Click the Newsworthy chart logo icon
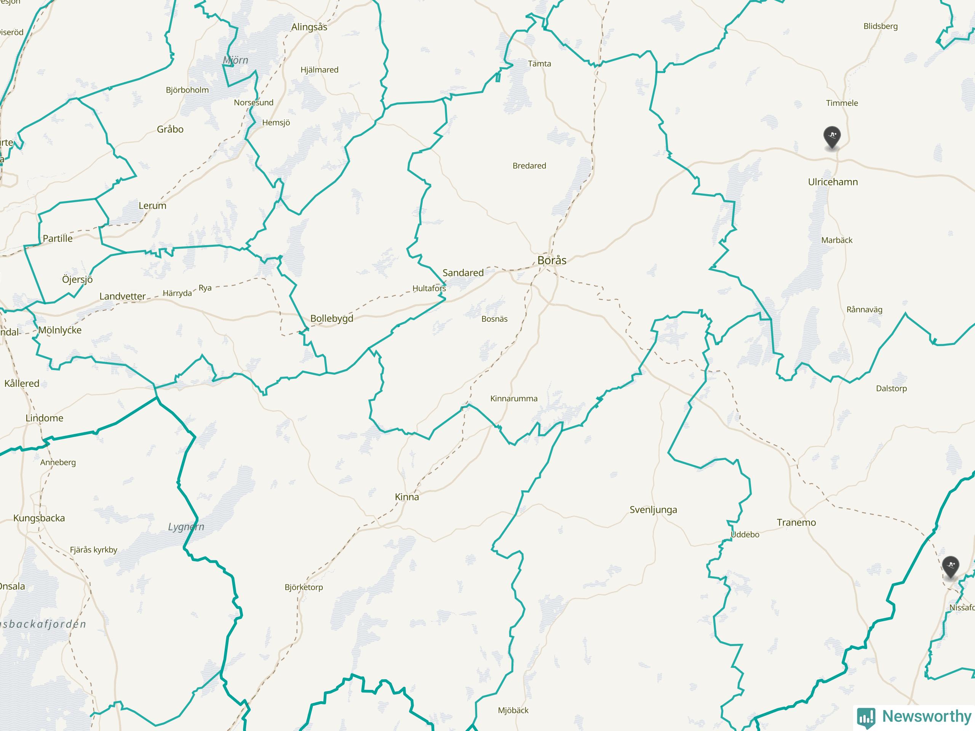 [x=866, y=718]
